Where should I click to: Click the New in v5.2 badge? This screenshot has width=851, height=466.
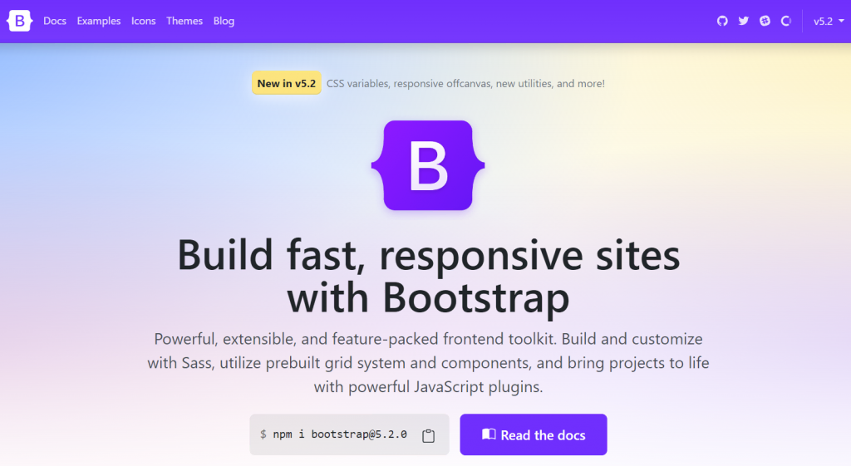tap(286, 84)
